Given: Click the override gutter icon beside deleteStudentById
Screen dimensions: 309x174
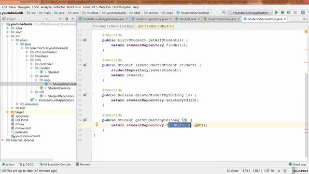Looking at the screenshot, I should 85,95.
